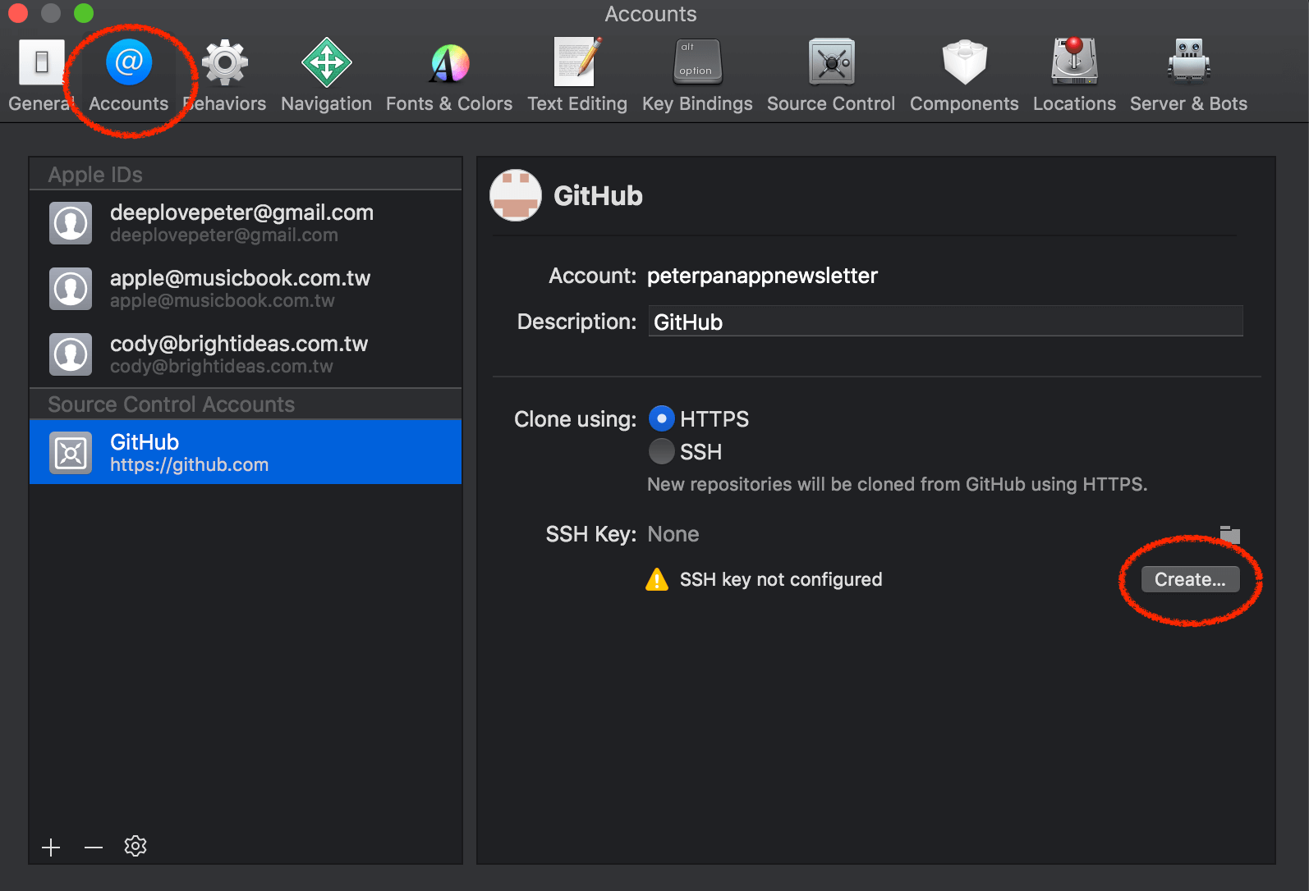Select apple@musicbook.com.tw Apple ID

[x=246, y=289]
